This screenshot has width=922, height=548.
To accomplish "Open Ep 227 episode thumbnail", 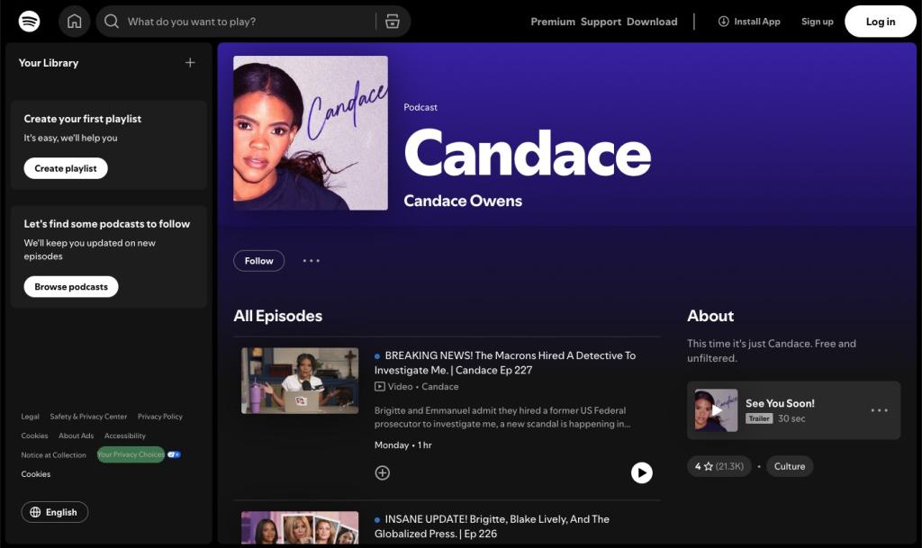I will coord(300,381).
